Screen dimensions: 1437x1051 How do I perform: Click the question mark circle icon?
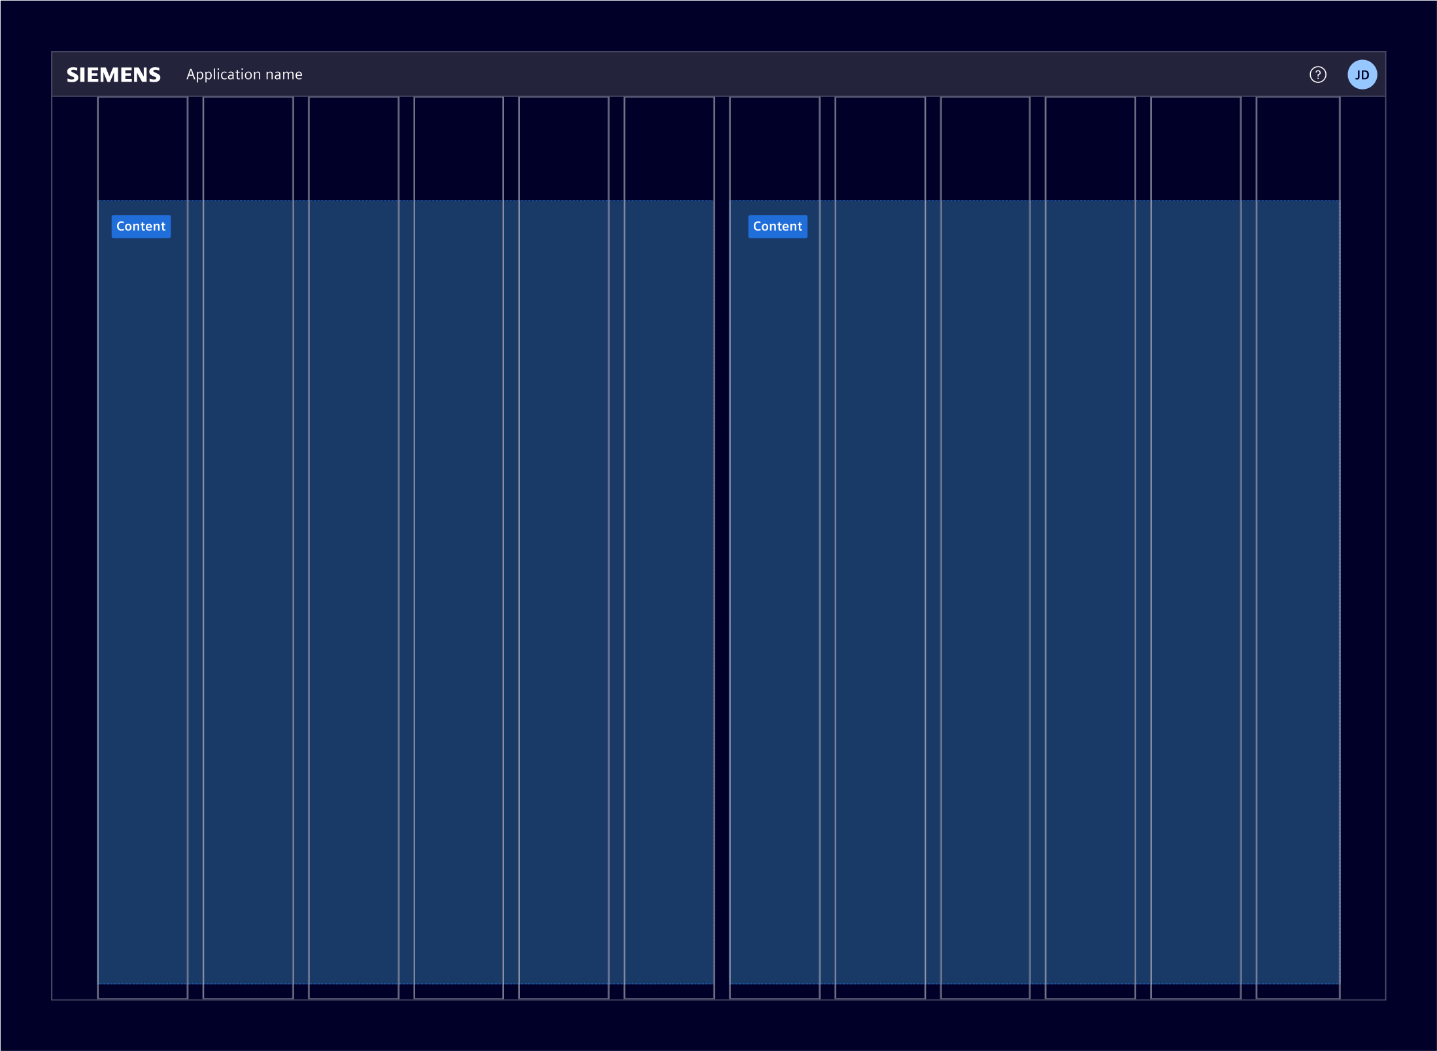pos(1318,74)
